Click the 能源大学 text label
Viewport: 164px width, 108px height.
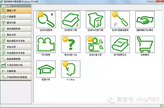coord(46,80)
